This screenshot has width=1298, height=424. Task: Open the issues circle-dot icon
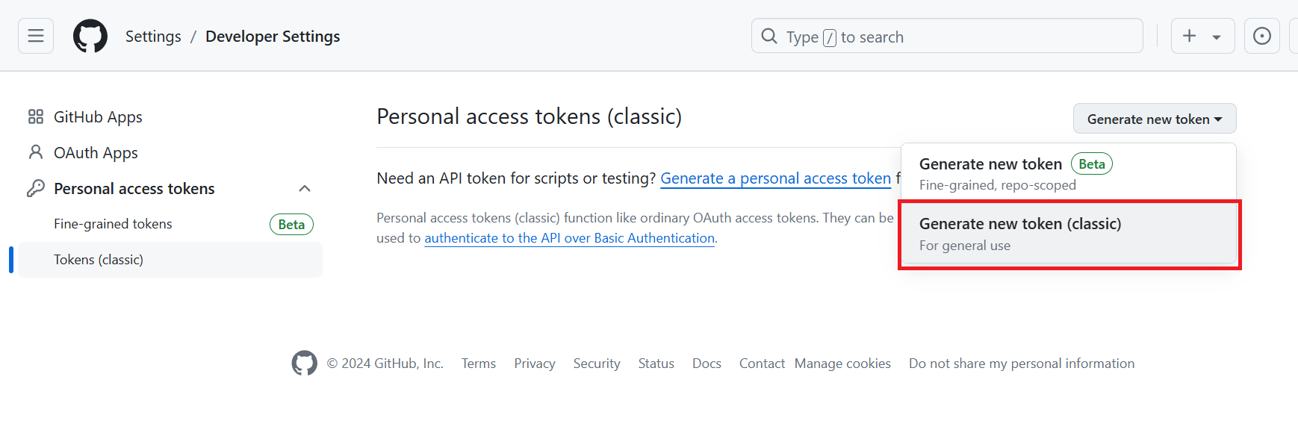tap(1262, 36)
